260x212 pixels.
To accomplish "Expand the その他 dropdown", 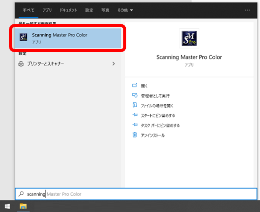I will coord(125,10).
